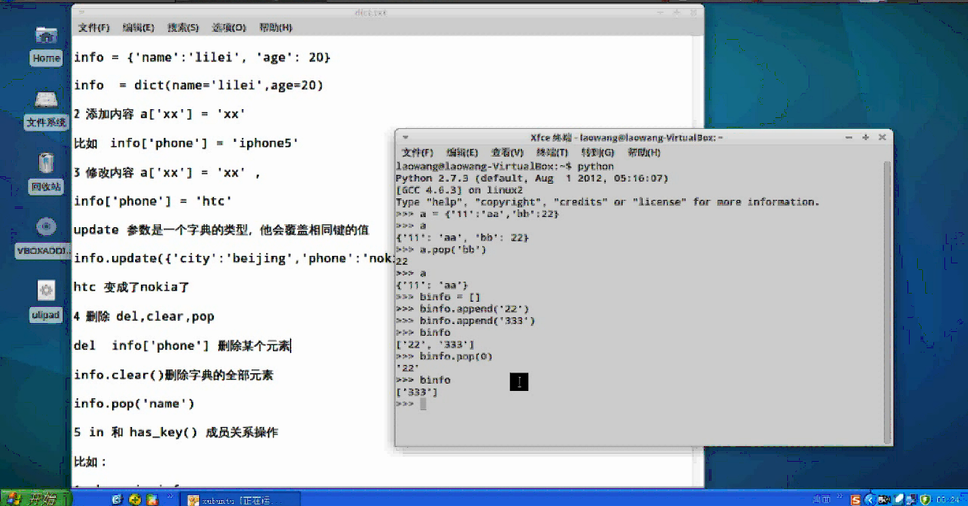The width and height of the screenshot is (968, 506).
Task: Open editor 编辑(E) menu
Action: [138, 27]
